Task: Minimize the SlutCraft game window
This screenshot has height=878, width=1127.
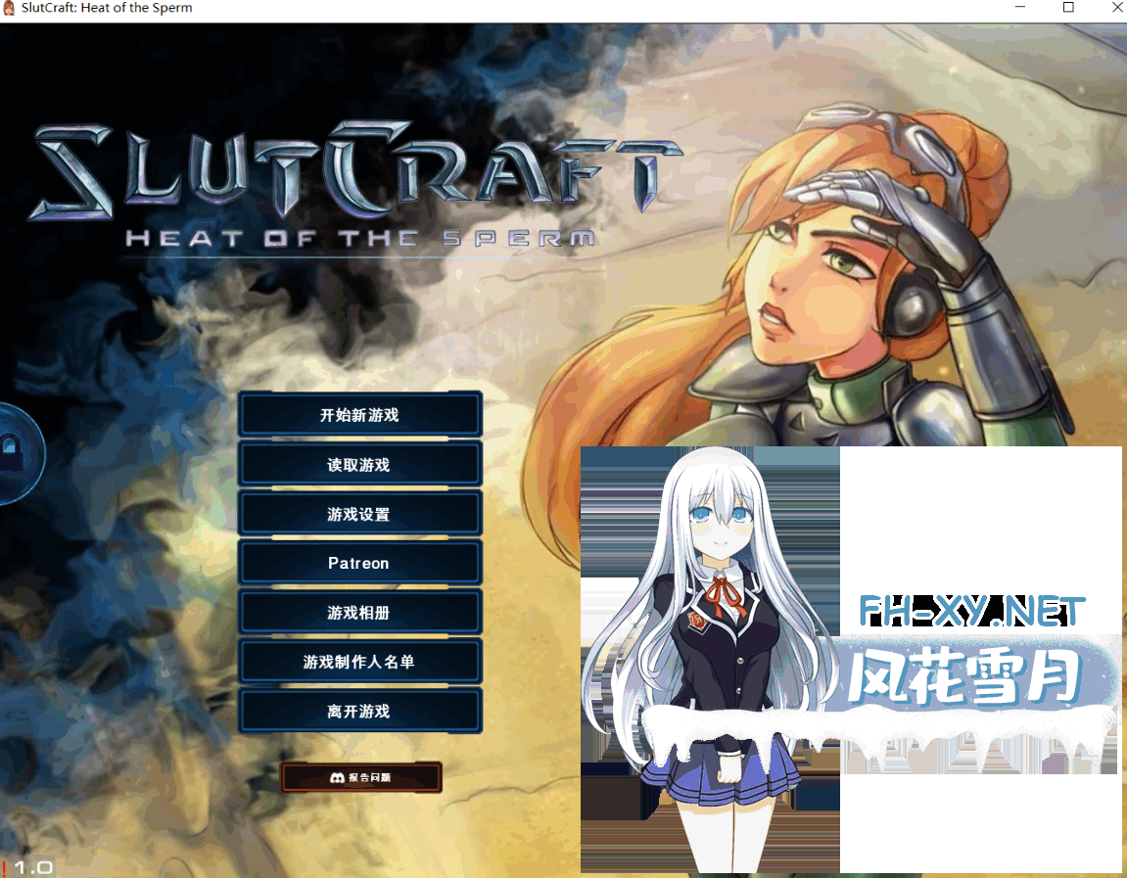Action: (x=1020, y=7)
